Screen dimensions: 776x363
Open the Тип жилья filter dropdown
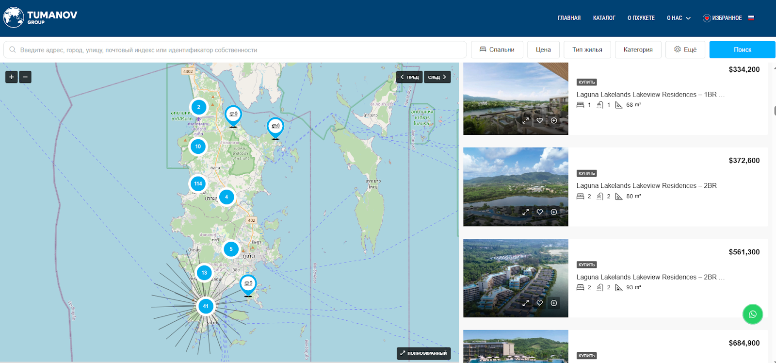[587, 49]
